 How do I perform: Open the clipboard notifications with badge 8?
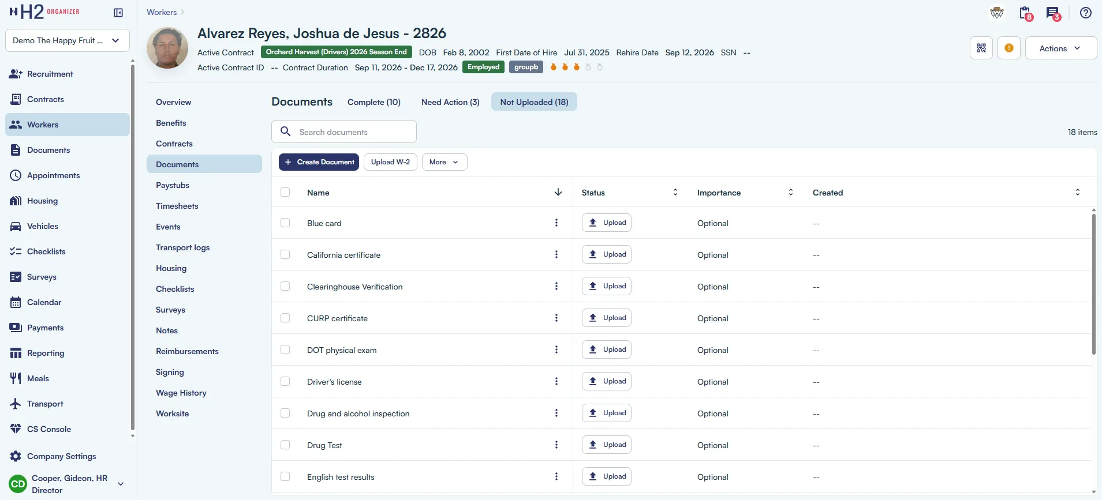point(1026,13)
